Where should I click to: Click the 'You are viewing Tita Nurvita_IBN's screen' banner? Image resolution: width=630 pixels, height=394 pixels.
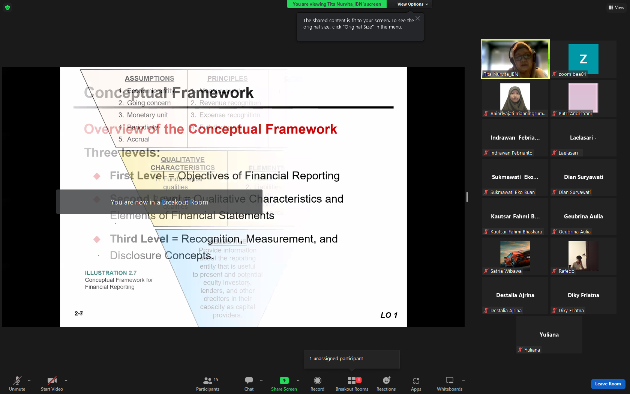[337, 4]
